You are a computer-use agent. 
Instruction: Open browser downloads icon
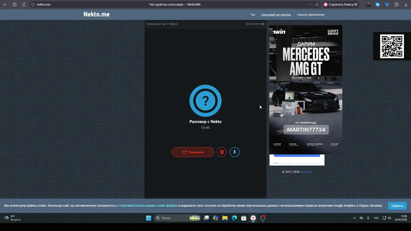pos(406,4)
